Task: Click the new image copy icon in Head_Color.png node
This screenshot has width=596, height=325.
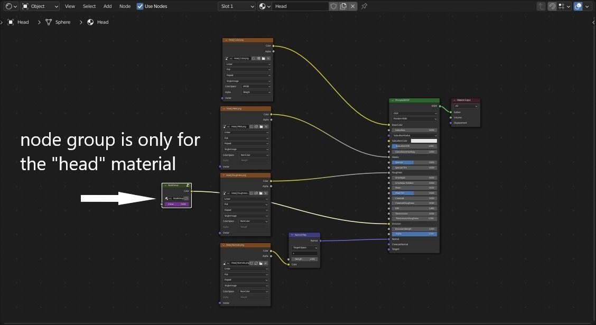Action: pyautogui.click(x=258, y=59)
